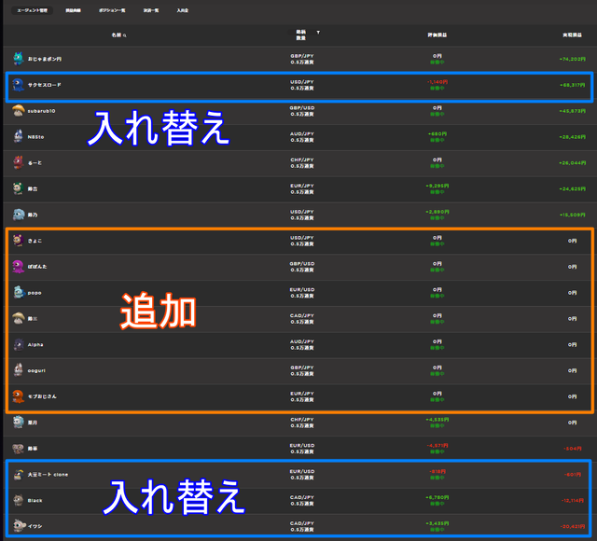Screen dimensions: 597x541
Task: Click the subarub10 mushroom avatar
Action: tap(18, 111)
